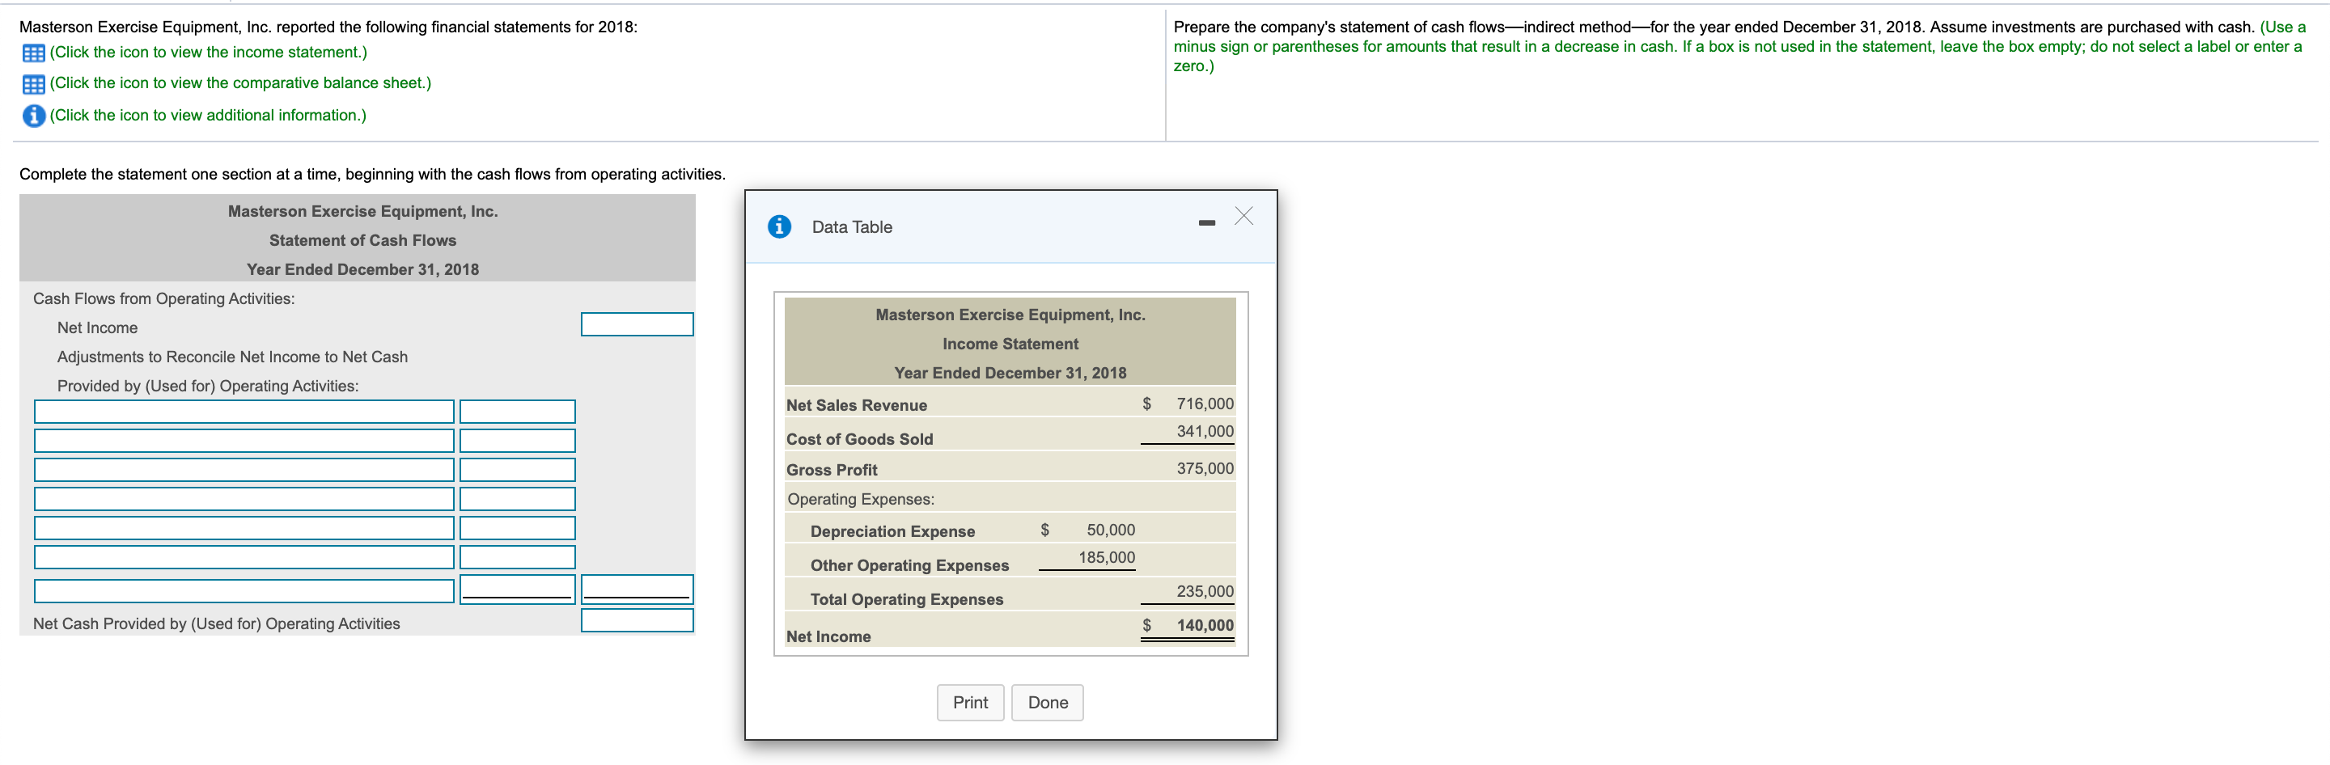Click the link to view additional information
2330x765 pixels.
[208, 115]
